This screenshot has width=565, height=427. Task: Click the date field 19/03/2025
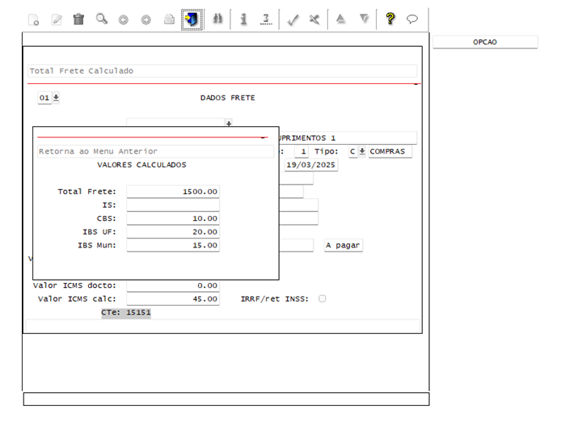coord(311,165)
